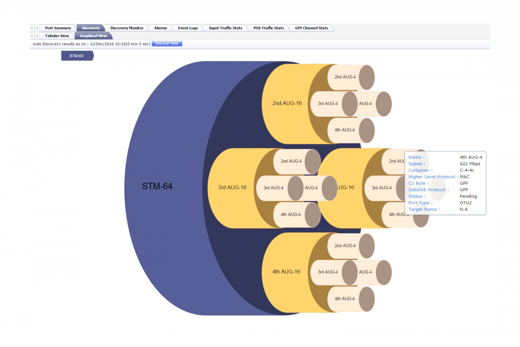
Task: Click 2nd AUG-4 inside 2nd AUG-16
Action: 350,77
